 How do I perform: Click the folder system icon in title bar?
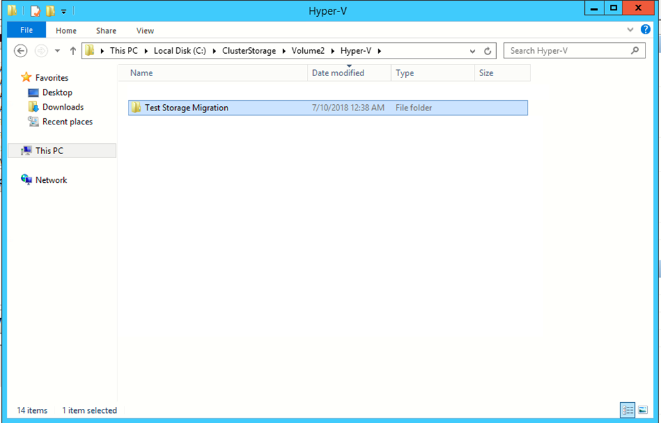[x=12, y=11]
